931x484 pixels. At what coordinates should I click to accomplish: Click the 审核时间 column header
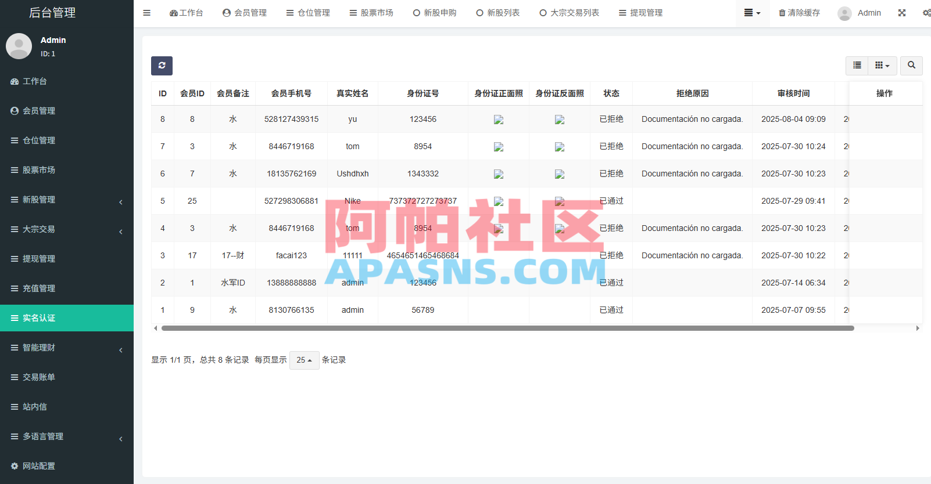point(793,93)
